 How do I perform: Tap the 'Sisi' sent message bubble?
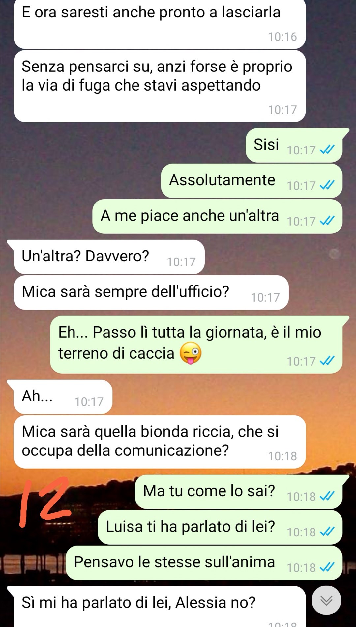click(294, 145)
